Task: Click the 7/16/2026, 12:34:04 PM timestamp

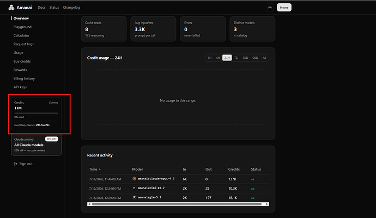Action: pos(105,189)
